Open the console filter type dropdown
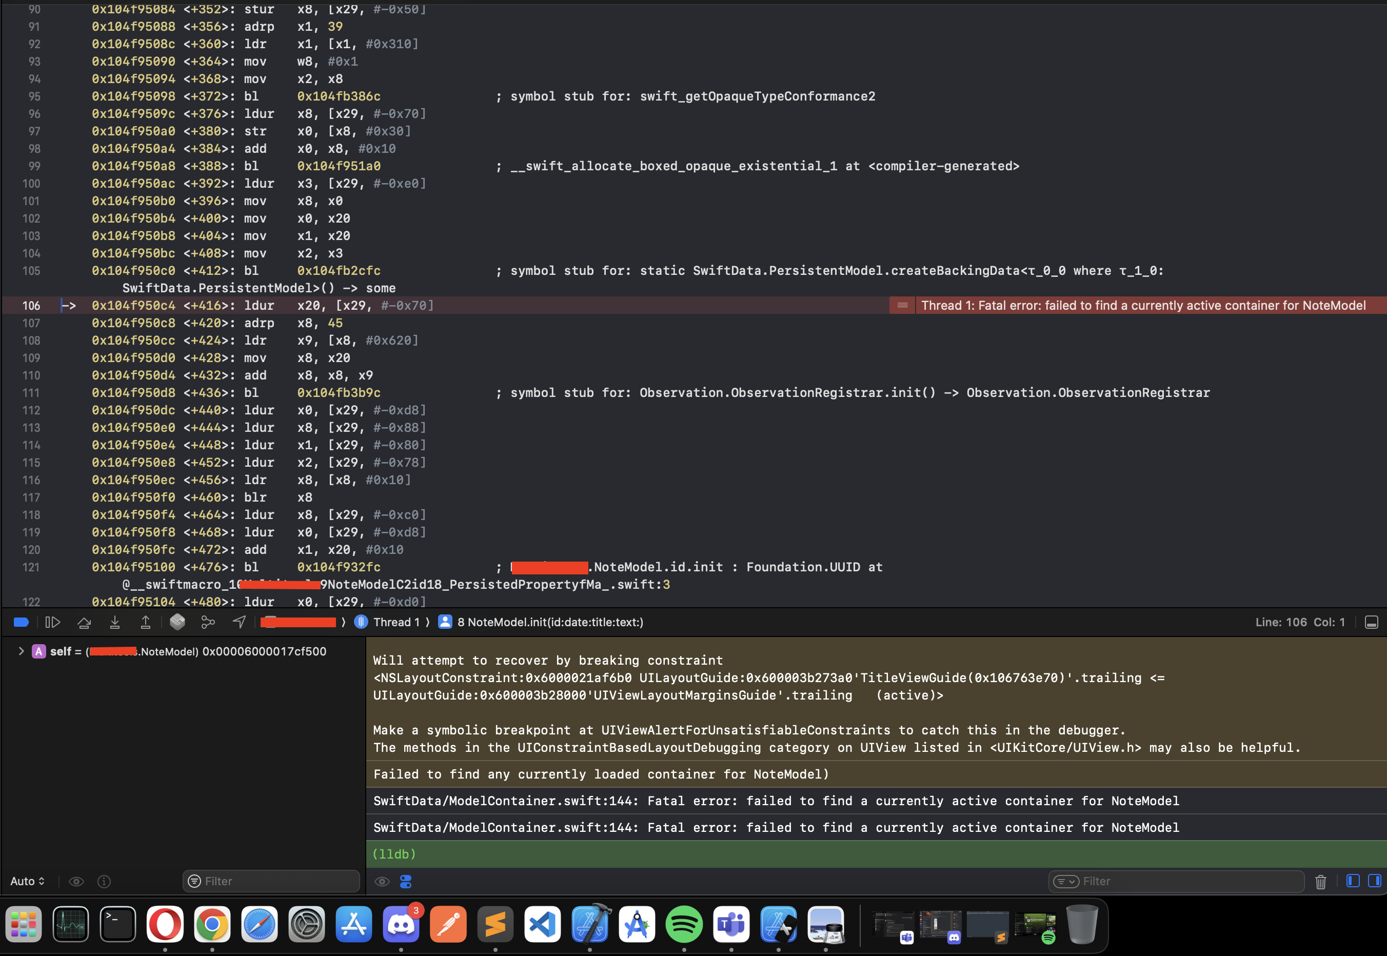The width and height of the screenshot is (1387, 956). (1066, 881)
